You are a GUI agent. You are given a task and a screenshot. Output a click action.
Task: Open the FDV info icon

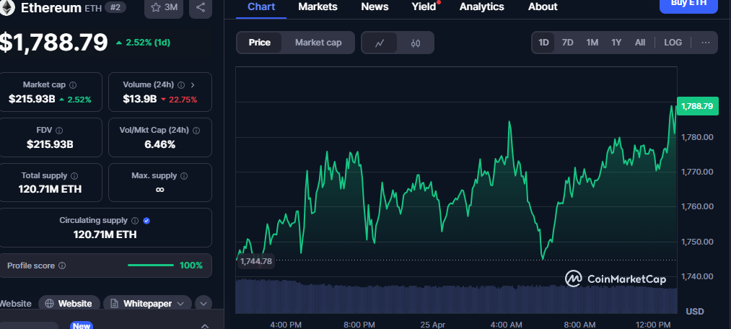click(x=59, y=131)
